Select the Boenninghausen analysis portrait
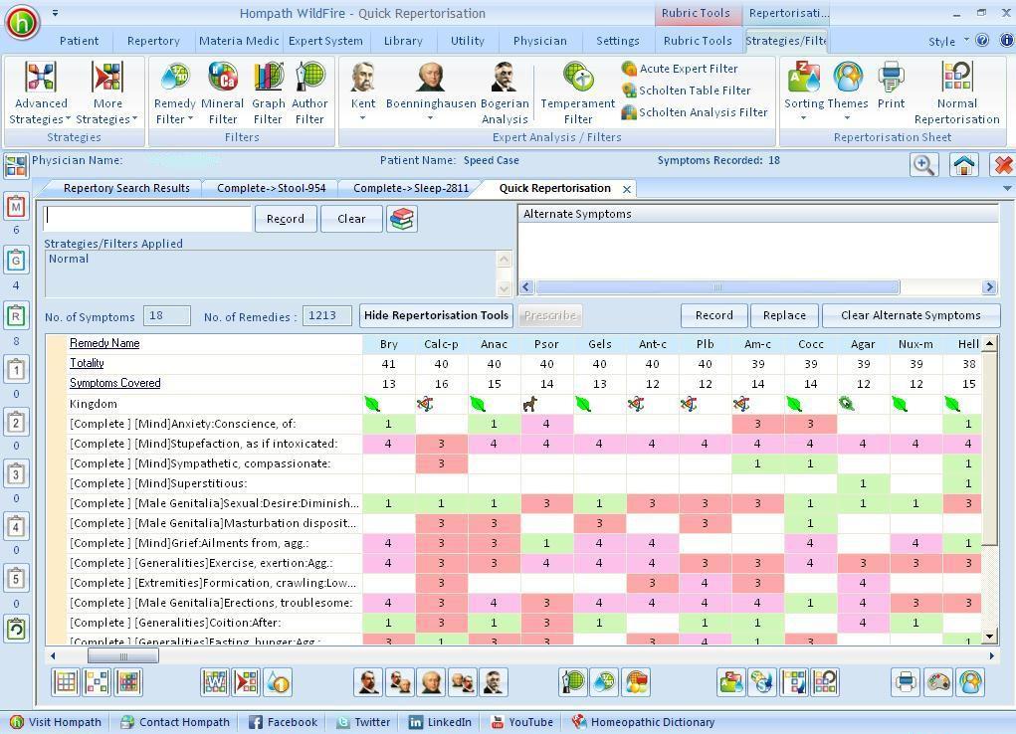Screen dimensions: 1016x734 pos(430,78)
